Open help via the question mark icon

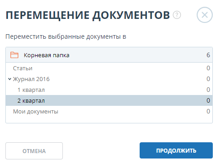[177, 15]
